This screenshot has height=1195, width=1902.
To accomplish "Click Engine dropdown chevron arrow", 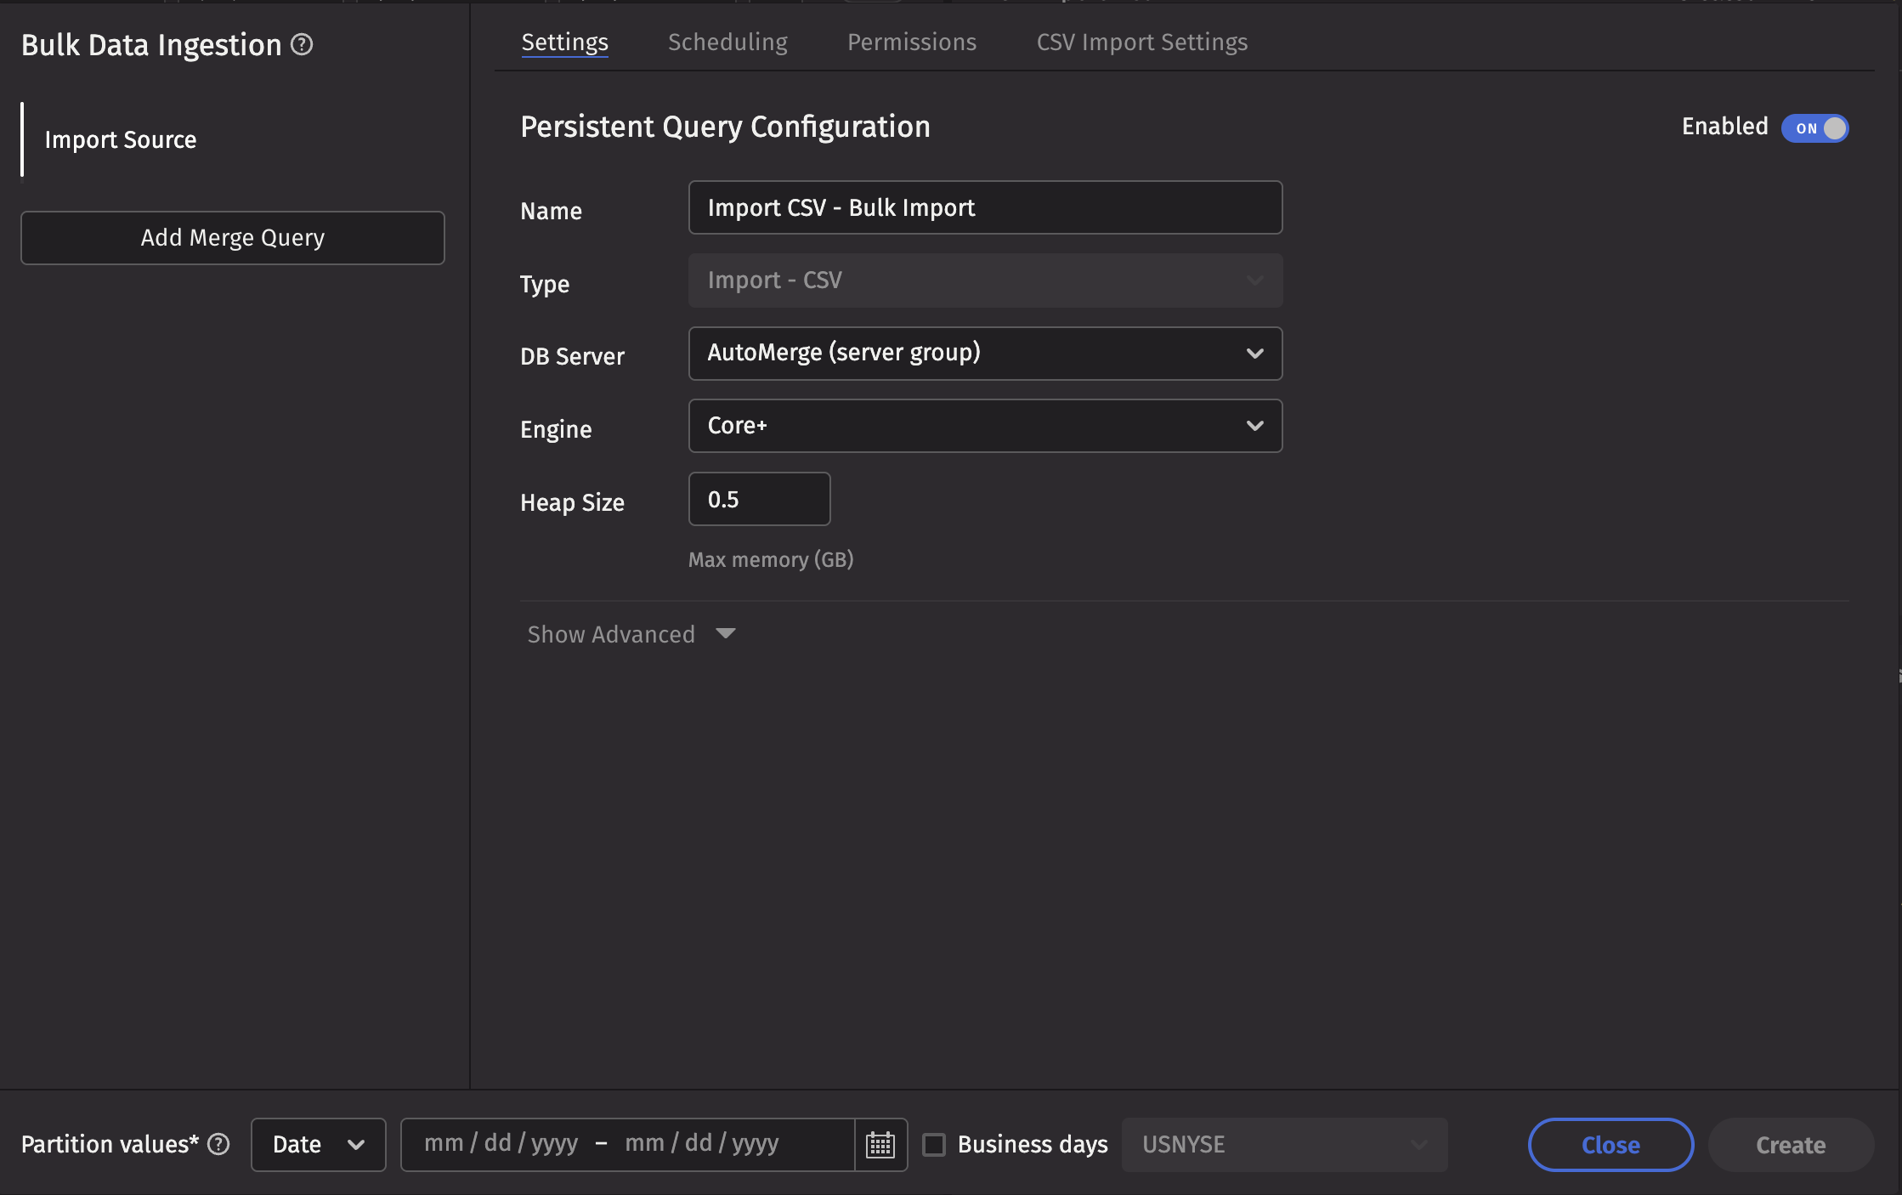I will click(1254, 426).
